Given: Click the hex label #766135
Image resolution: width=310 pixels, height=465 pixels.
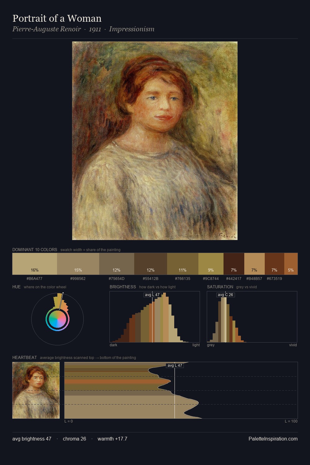Looking at the screenshot, I should 183,279.
